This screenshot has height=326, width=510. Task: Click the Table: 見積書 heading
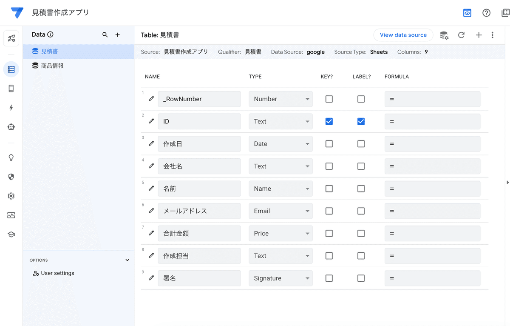[x=160, y=35]
